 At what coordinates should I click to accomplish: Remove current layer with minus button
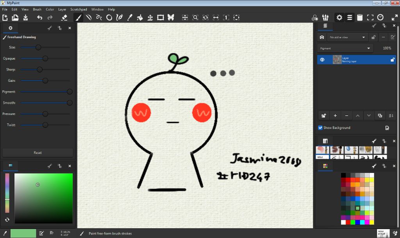click(346, 115)
